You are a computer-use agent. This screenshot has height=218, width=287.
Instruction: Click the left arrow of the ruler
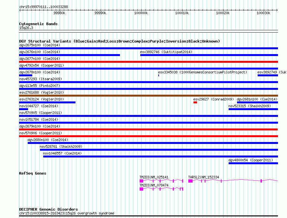(x=20, y=10)
